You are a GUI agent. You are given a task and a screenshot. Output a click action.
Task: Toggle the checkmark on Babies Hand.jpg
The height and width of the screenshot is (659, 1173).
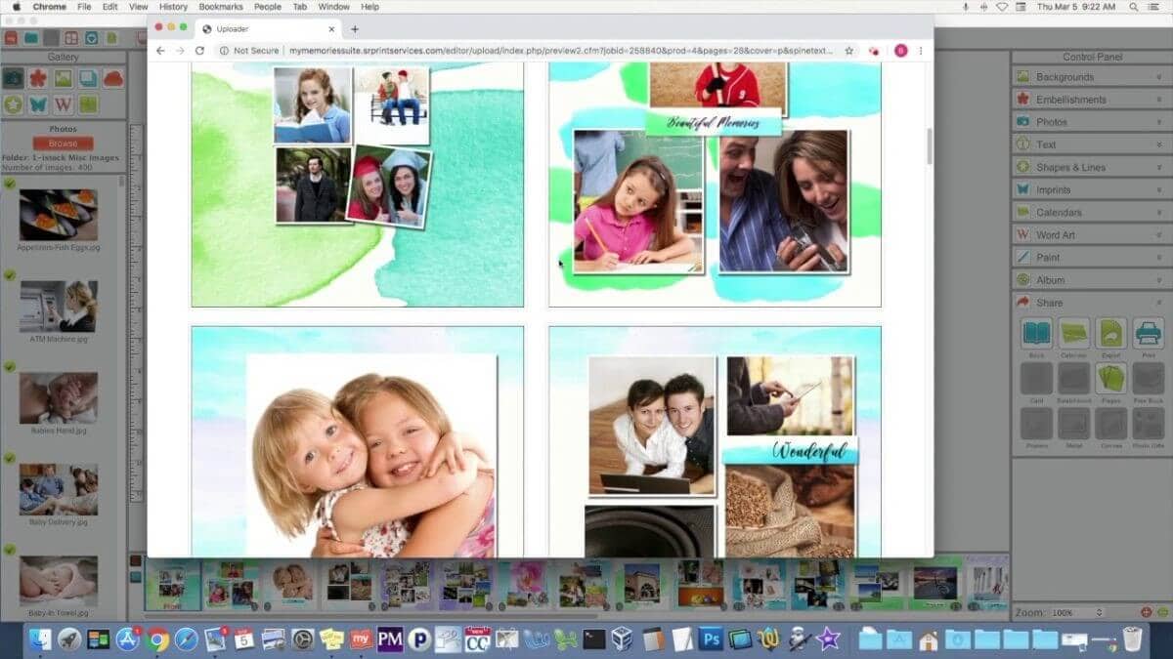coord(10,366)
